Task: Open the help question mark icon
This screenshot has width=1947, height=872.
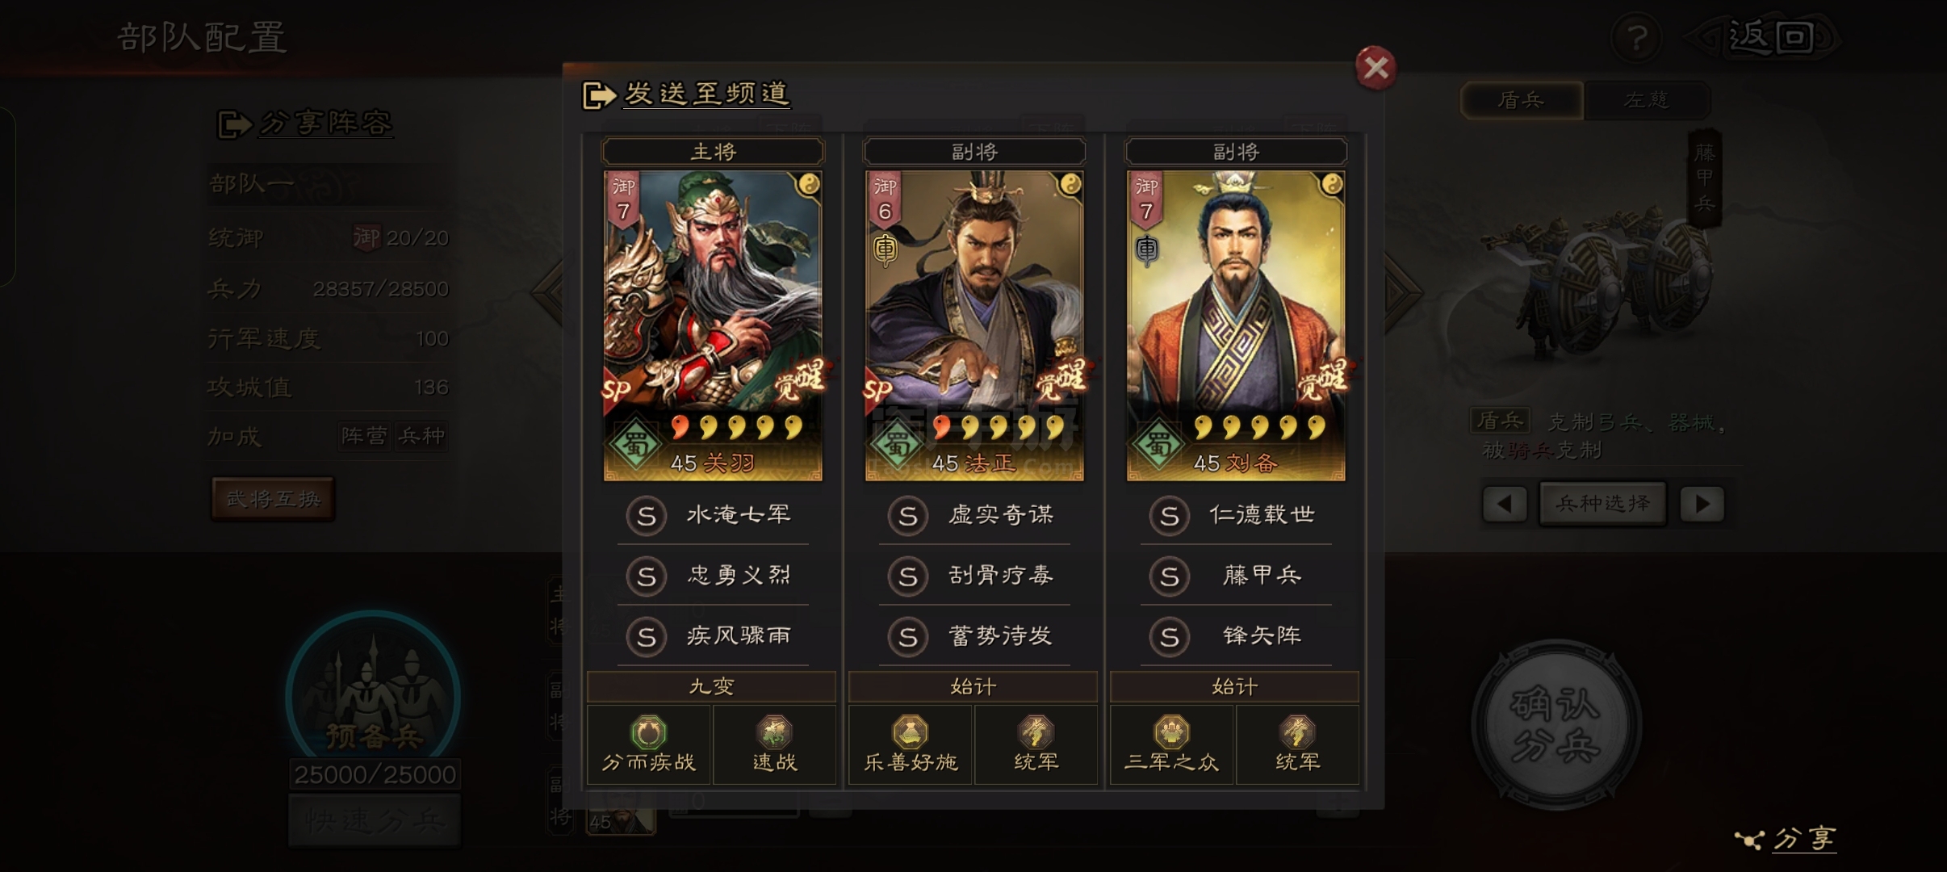Action: 1635,38
